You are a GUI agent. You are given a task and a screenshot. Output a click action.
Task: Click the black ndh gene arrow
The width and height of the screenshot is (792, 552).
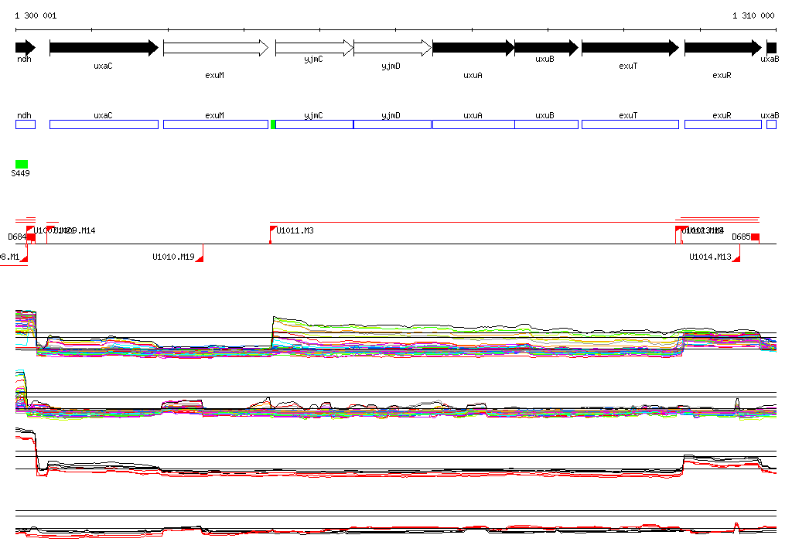point(26,48)
